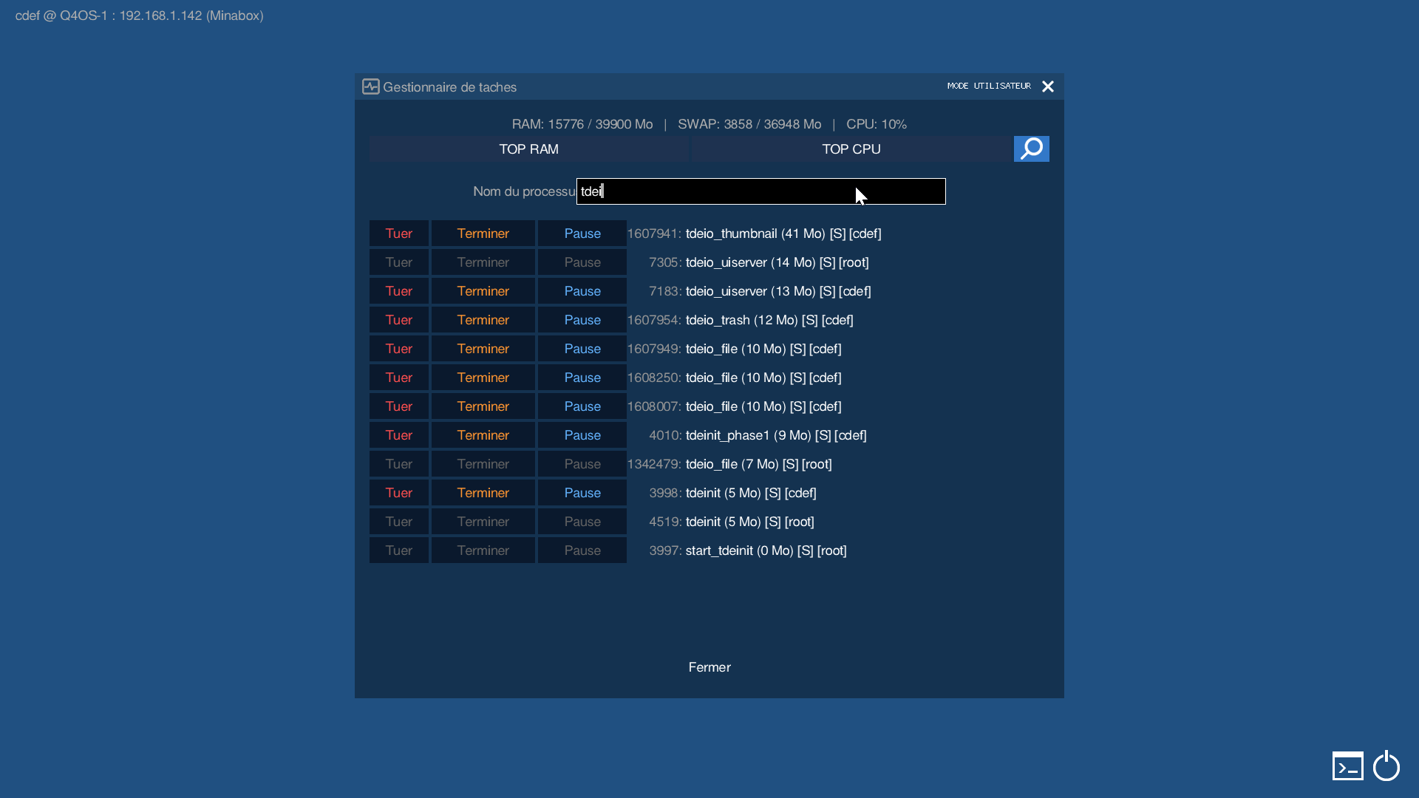Pause the tdeio_thumbnail process

[582, 233]
